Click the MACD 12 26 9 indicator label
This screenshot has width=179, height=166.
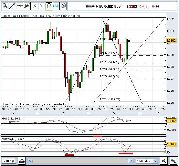coord(11,118)
